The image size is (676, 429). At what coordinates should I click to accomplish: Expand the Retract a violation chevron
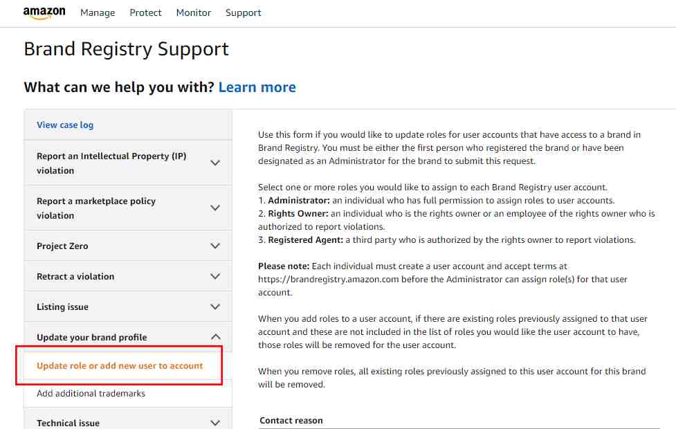[215, 276]
